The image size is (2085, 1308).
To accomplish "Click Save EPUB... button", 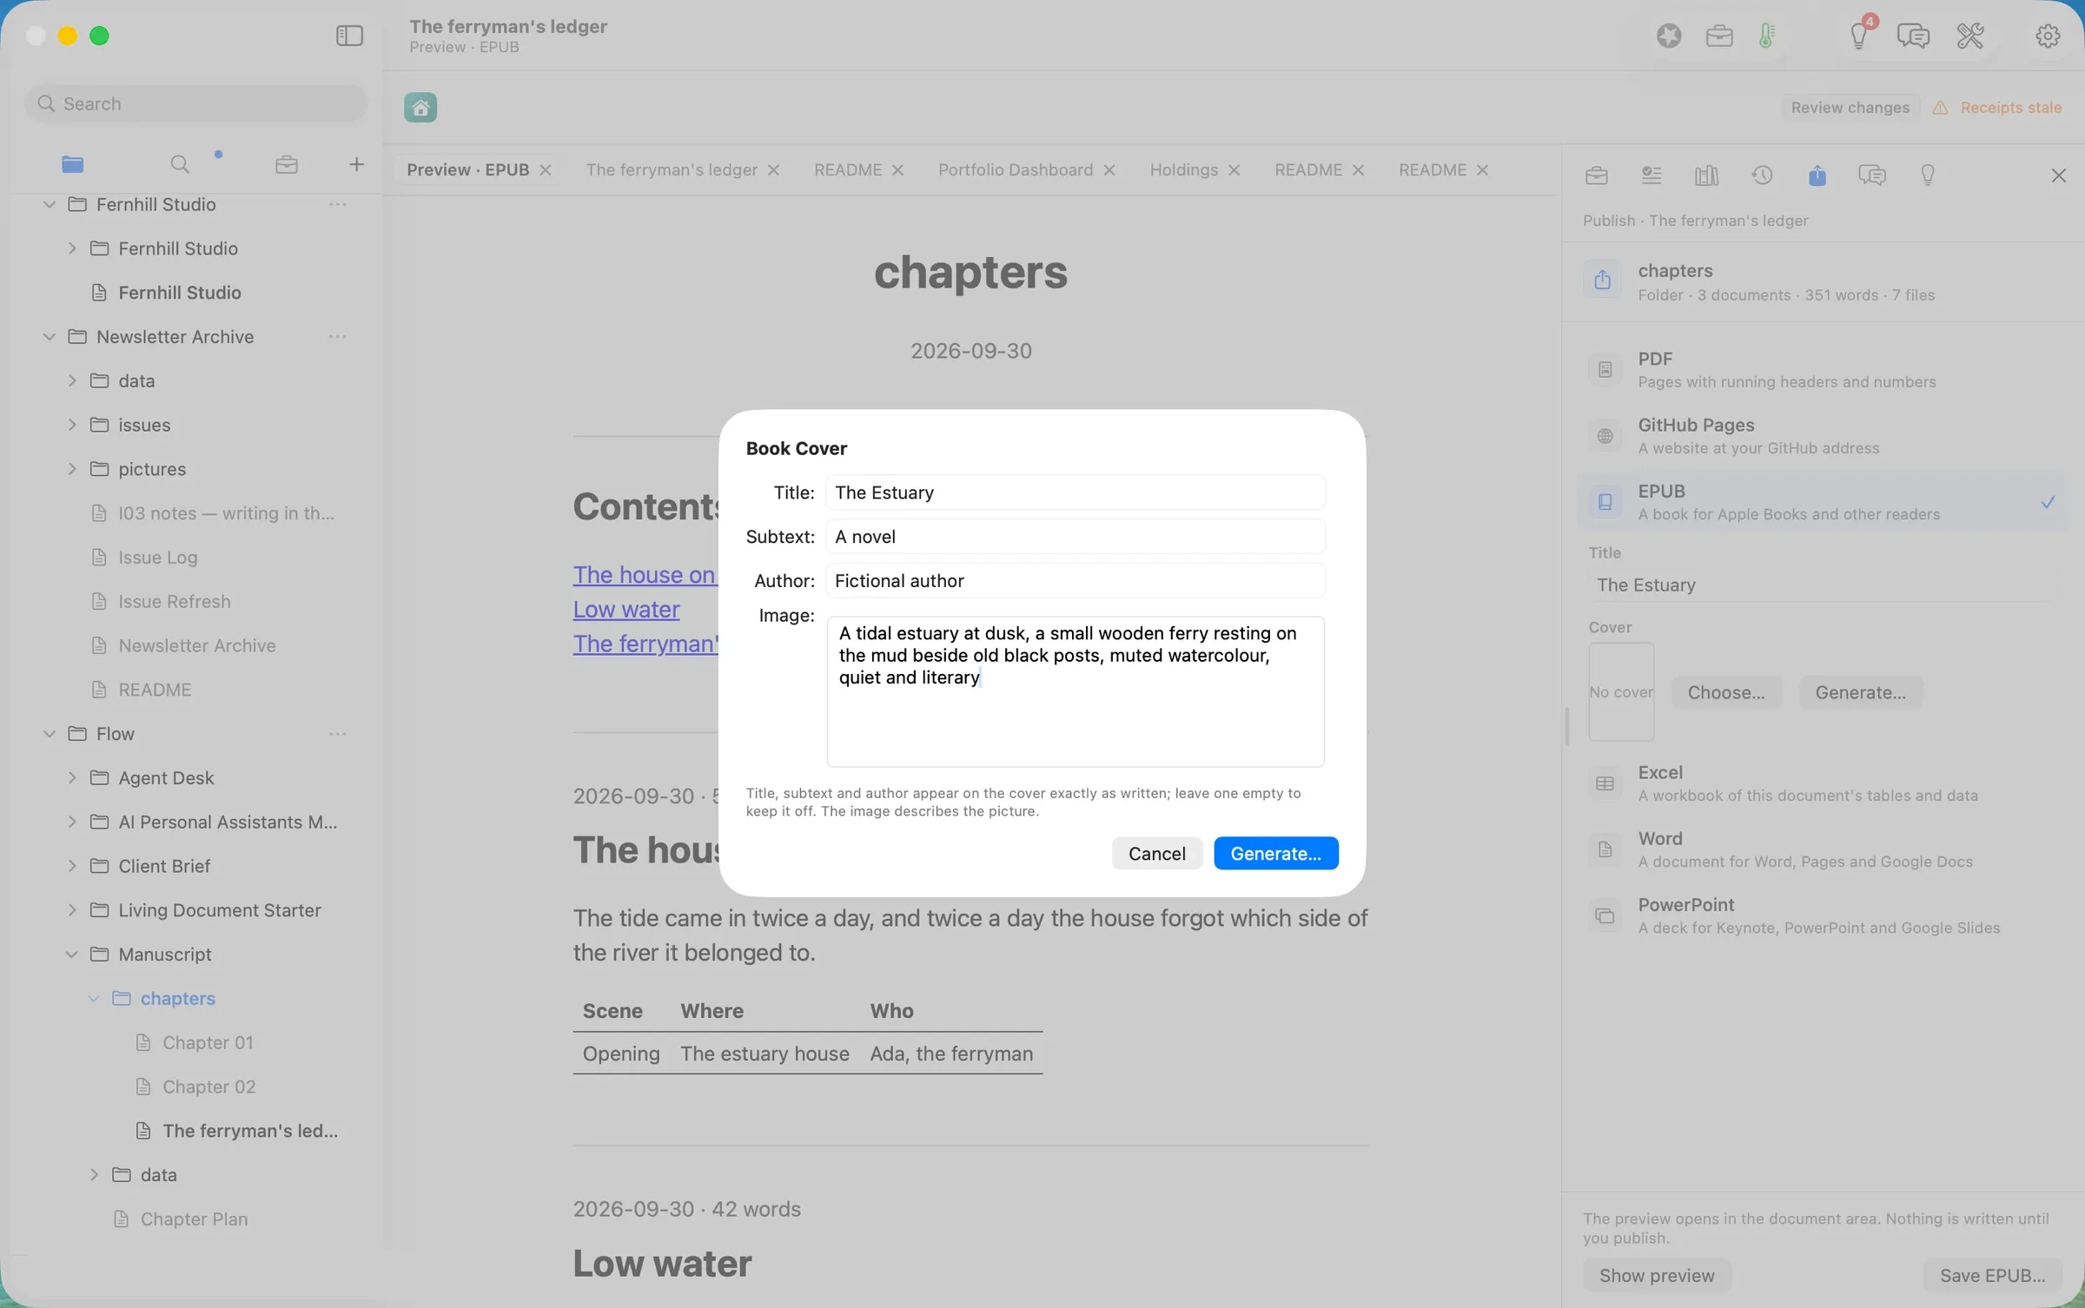I will [1992, 1275].
